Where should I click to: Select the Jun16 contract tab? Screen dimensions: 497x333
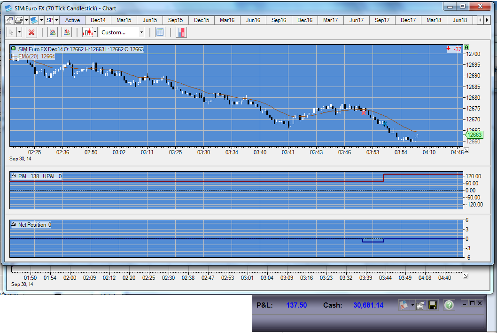tap(253, 20)
